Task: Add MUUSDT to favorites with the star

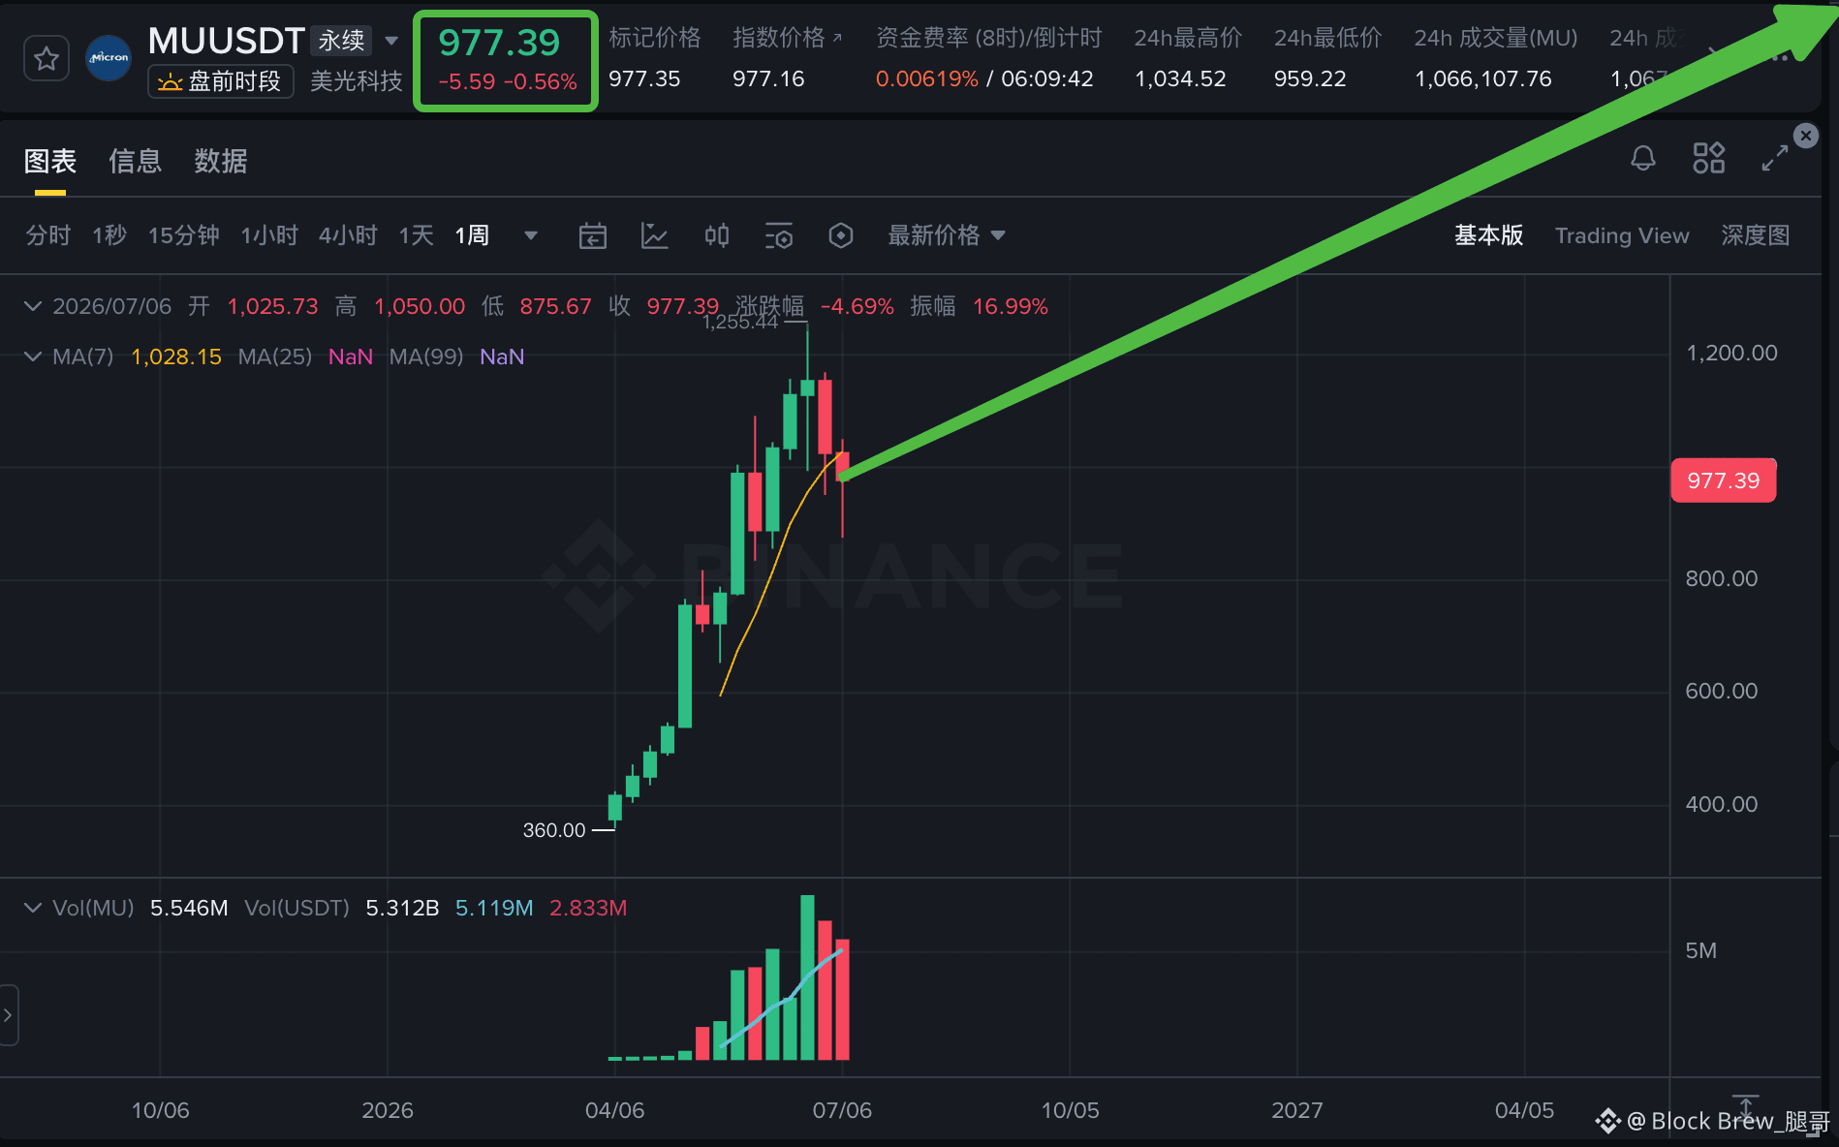Action: point(46,59)
